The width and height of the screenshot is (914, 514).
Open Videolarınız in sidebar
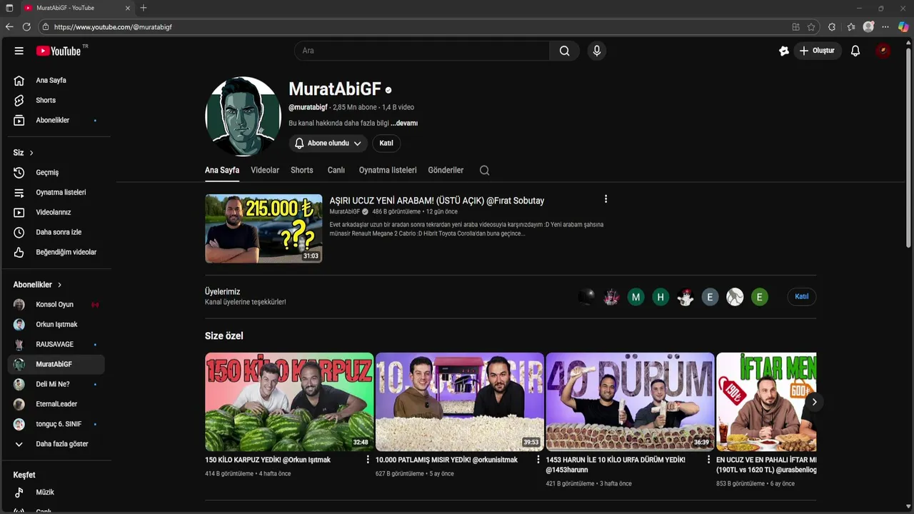pos(56,212)
